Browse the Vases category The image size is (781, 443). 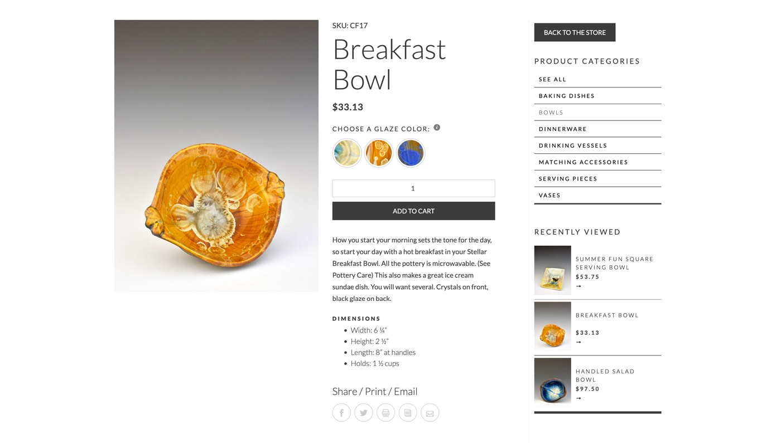(549, 196)
